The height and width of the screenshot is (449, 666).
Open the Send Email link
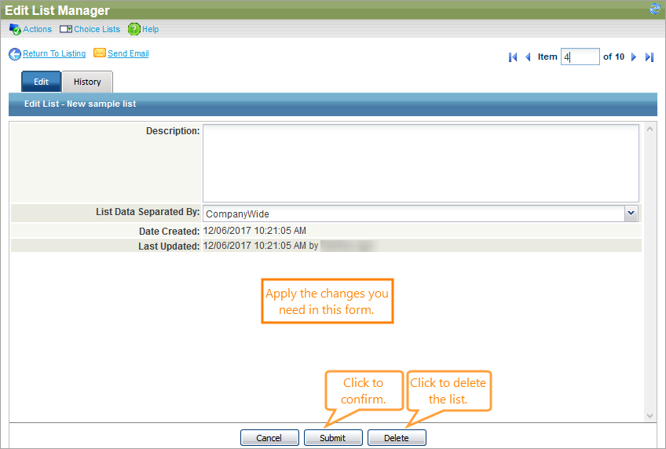(128, 53)
